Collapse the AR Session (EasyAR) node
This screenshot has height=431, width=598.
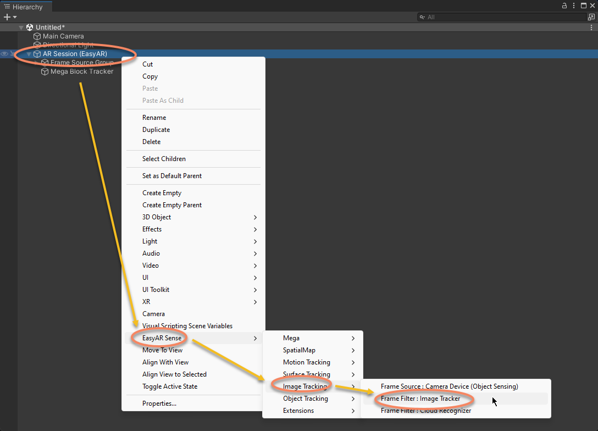click(29, 54)
